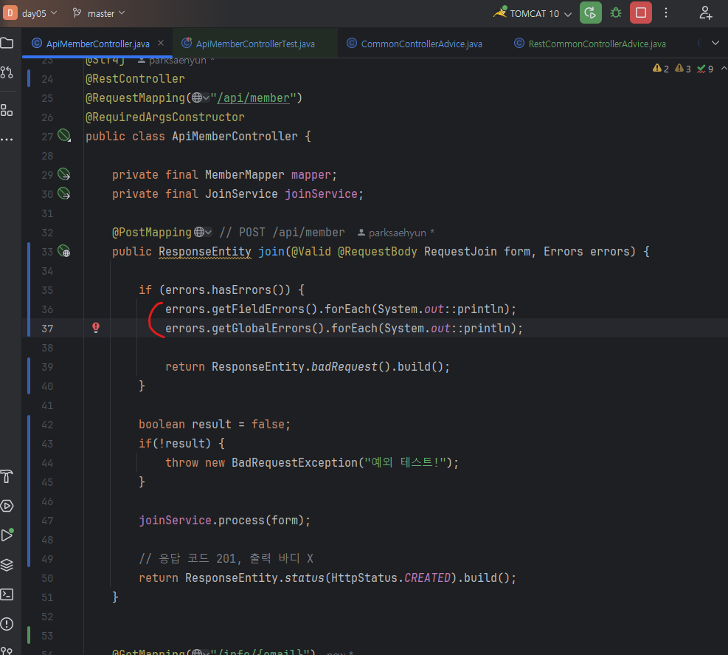The height and width of the screenshot is (655, 728).
Task: Switch to ApiMemberControllerTest.java tab
Action: 255,44
